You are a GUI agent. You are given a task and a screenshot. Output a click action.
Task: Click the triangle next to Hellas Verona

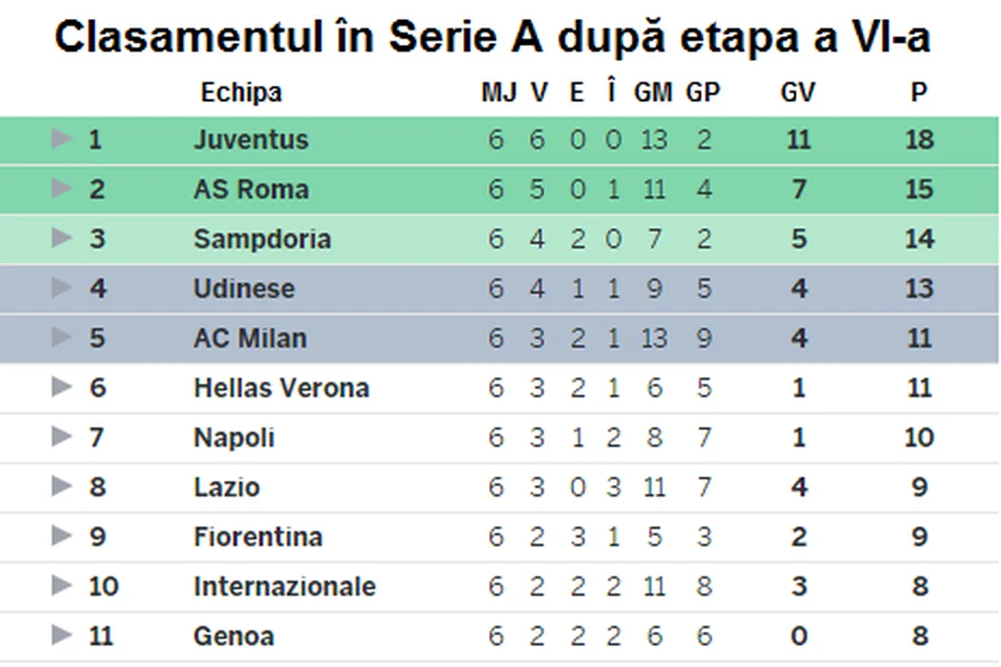click(x=62, y=387)
